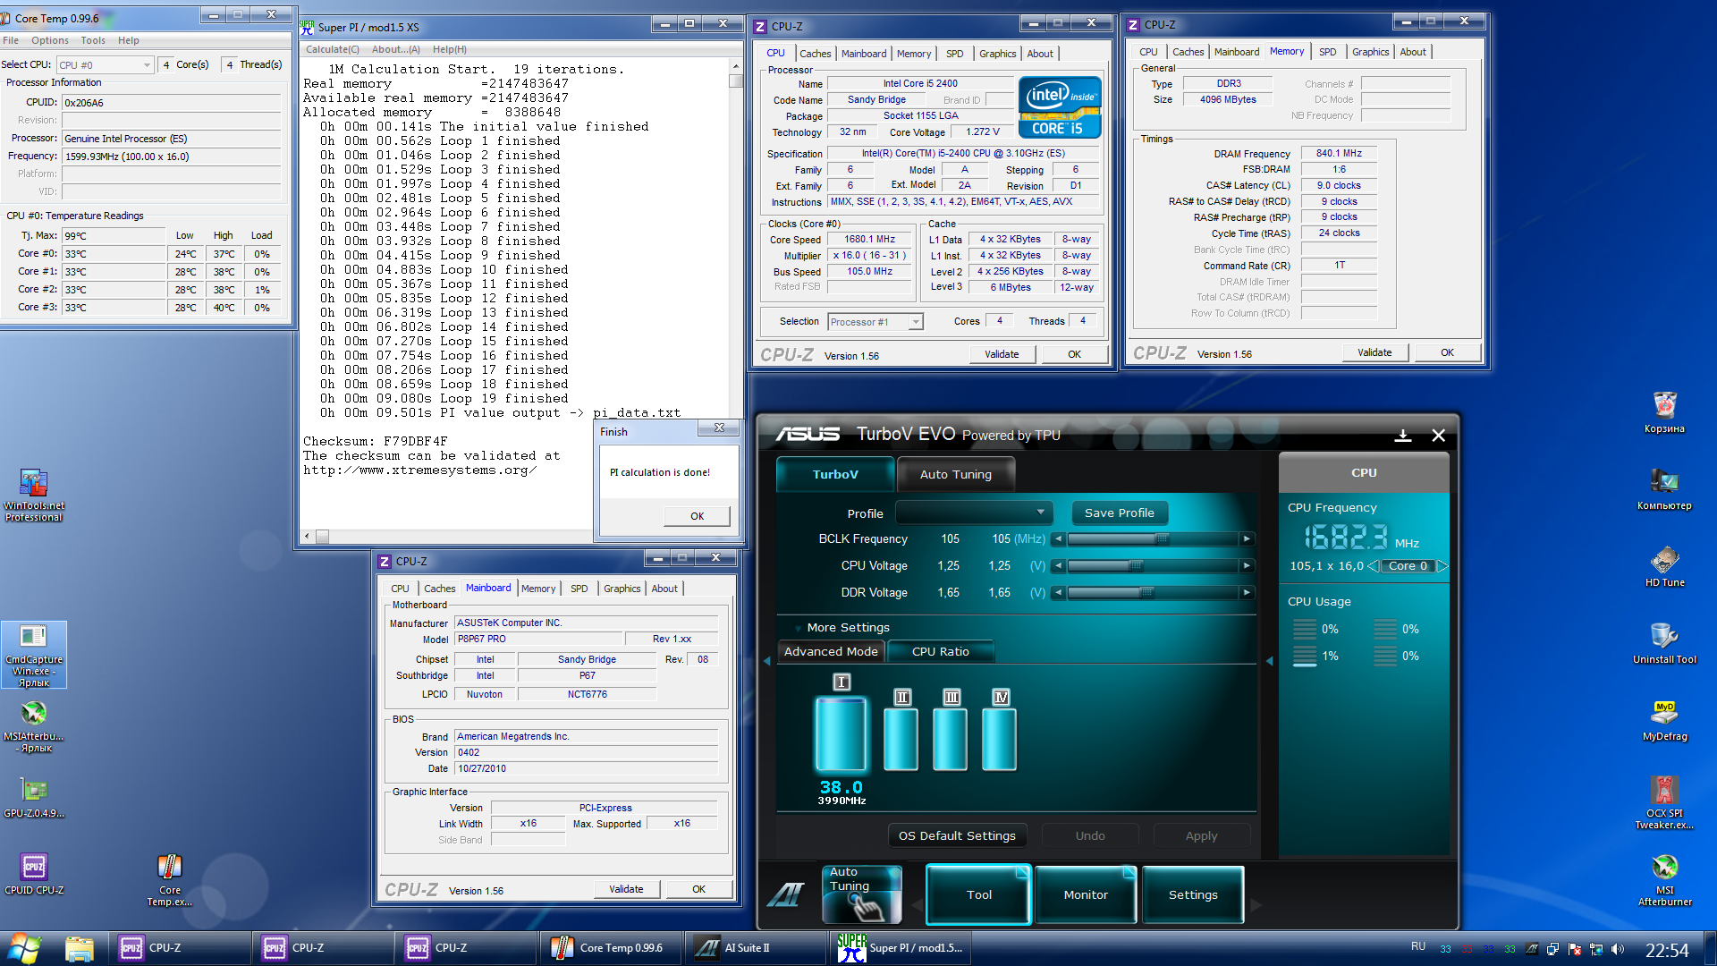Open the MSI Afterburner icon in bottom-right corner

pos(1664,879)
